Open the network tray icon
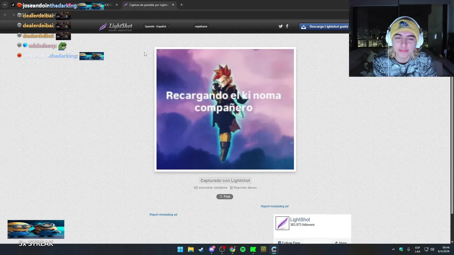The image size is (454, 255). (426, 249)
